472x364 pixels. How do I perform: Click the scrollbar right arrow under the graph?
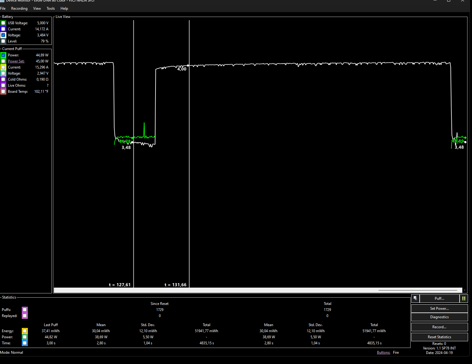point(465,290)
